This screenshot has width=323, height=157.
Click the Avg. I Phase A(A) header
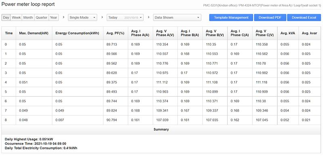click(x=140, y=33)
